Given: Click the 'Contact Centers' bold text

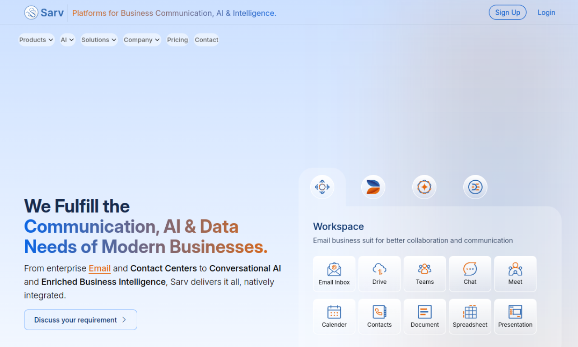Looking at the screenshot, I should point(163,268).
